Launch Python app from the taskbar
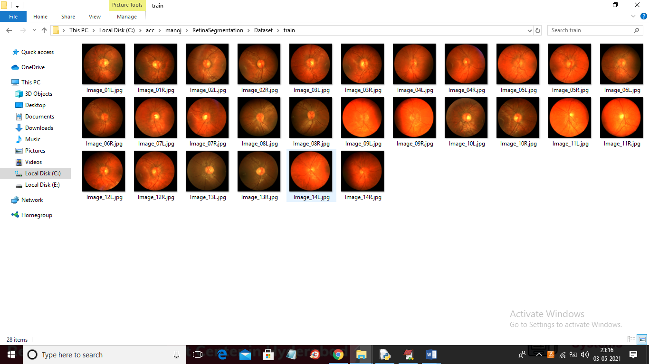 pyautogui.click(x=385, y=355)
